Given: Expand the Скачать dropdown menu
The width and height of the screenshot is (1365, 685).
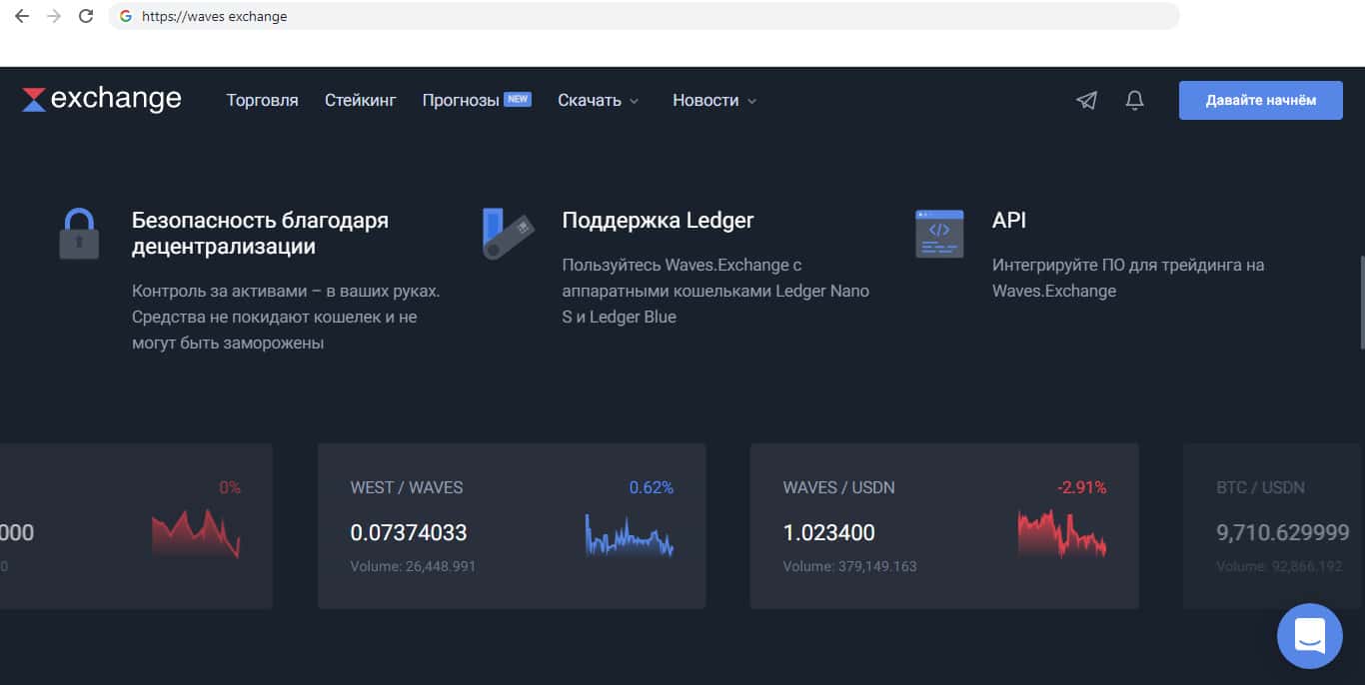Looking at the screenshot, I should pyautogui.click(x=598, y=100).
